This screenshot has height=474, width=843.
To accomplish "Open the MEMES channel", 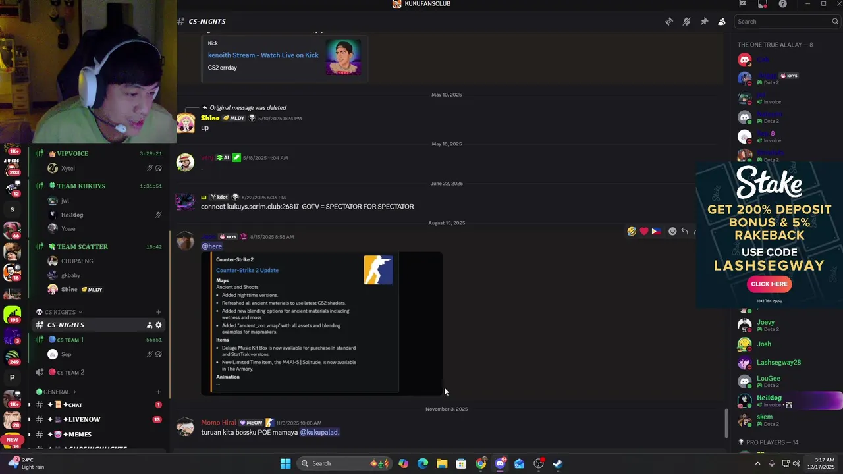I will click(x=99, y=434).
